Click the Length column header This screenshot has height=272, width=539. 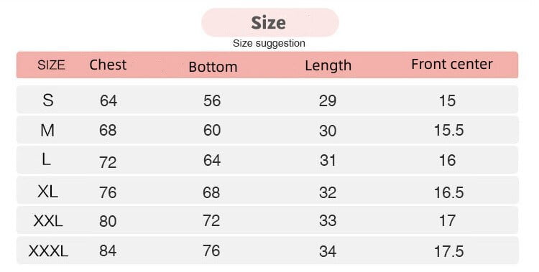pyautogui.click(x=328, y=65)
